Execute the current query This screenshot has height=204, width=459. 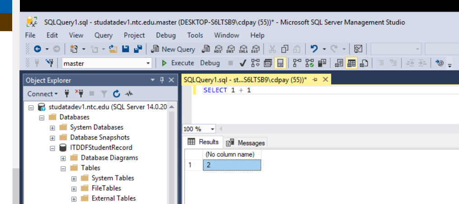[x=178, y=63]
